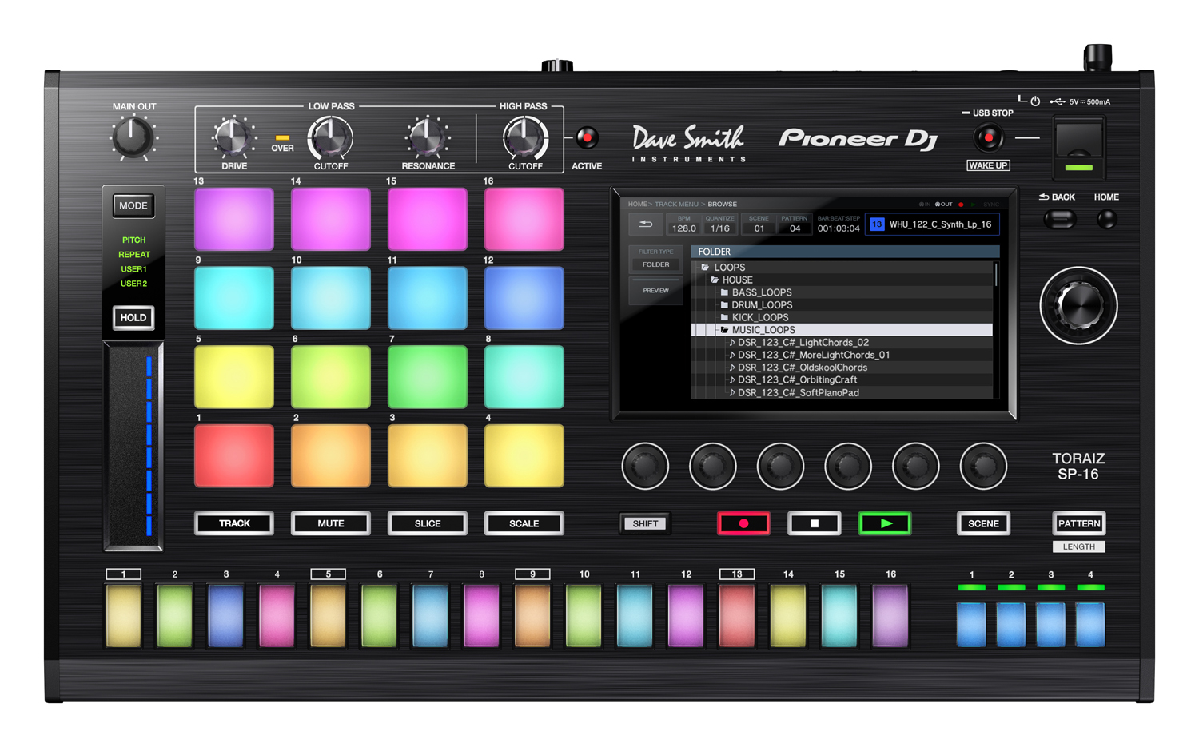Select DSR_123_C#_OrbitingCraft sample
Viewport: 1199px width, 747px height.
tap(796, 380)
